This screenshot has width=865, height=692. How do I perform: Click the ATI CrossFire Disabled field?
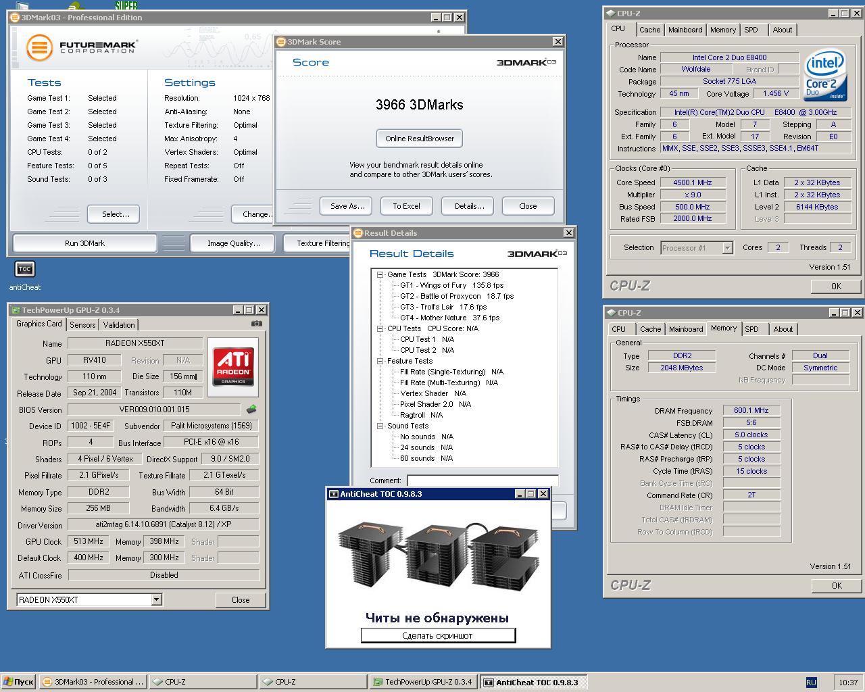pos(164,575)
